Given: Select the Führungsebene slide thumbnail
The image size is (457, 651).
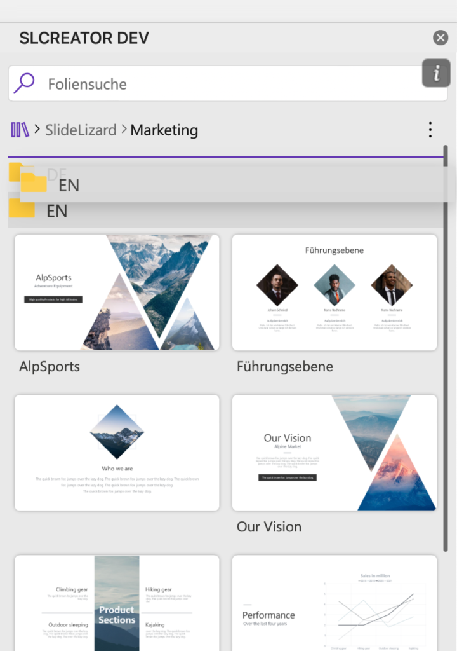Looking at the screenshot, I should click(334, 292).
